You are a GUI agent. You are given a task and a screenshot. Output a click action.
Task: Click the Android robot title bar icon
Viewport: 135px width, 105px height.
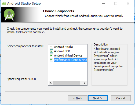click(x=4, y=3)
